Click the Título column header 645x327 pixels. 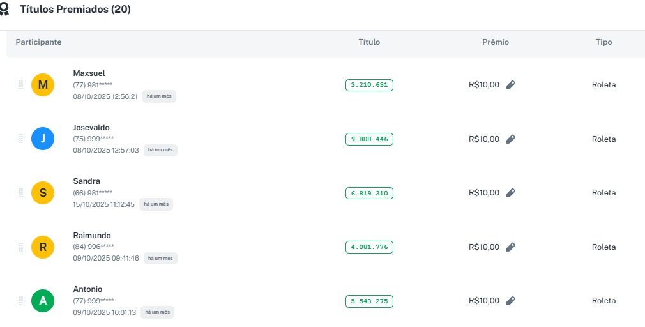tap(369, 42)
